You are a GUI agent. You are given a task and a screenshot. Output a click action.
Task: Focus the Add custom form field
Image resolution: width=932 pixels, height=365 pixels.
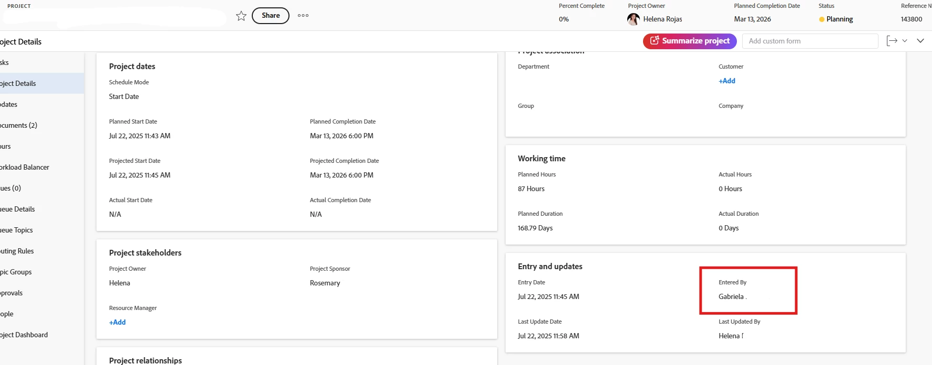(x=810, y=41)
